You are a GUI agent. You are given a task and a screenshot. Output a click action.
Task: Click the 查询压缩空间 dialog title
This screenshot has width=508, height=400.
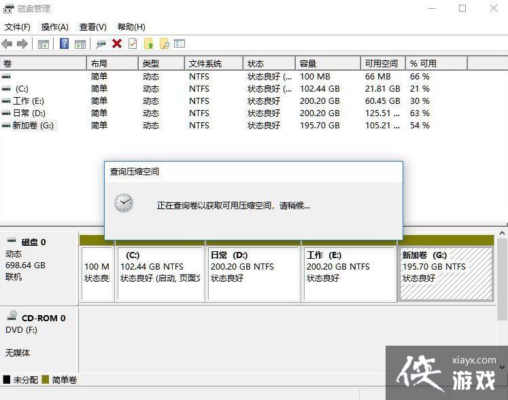(135, 172)
